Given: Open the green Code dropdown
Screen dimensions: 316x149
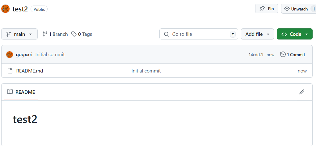Looking at the screenshot, I should pos(294,34).
